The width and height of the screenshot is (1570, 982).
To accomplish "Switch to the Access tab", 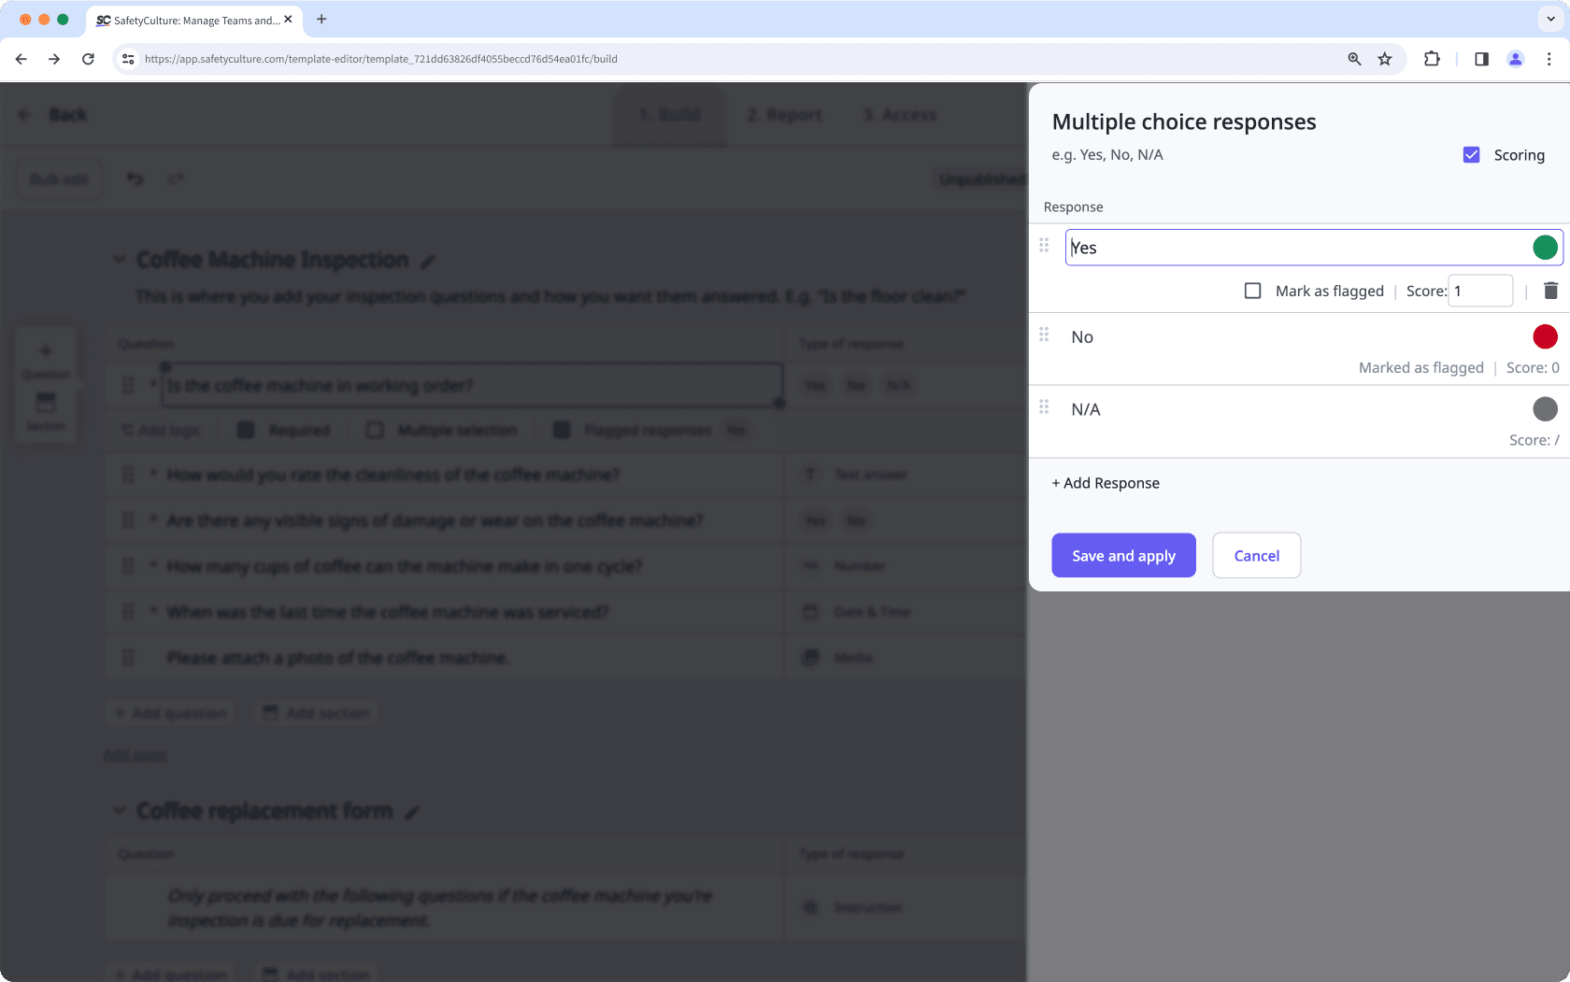I will 899,115.
